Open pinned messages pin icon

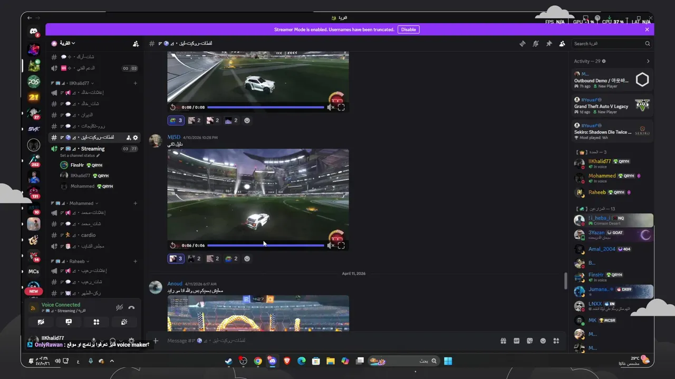pos(549,44)
